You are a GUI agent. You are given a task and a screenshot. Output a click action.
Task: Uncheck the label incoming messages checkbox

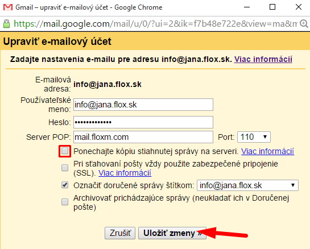pyautogui.click(x=65, y=185)
